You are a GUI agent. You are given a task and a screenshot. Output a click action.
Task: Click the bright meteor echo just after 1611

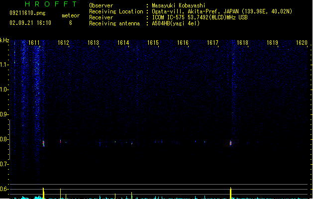(x=43, y=143)
